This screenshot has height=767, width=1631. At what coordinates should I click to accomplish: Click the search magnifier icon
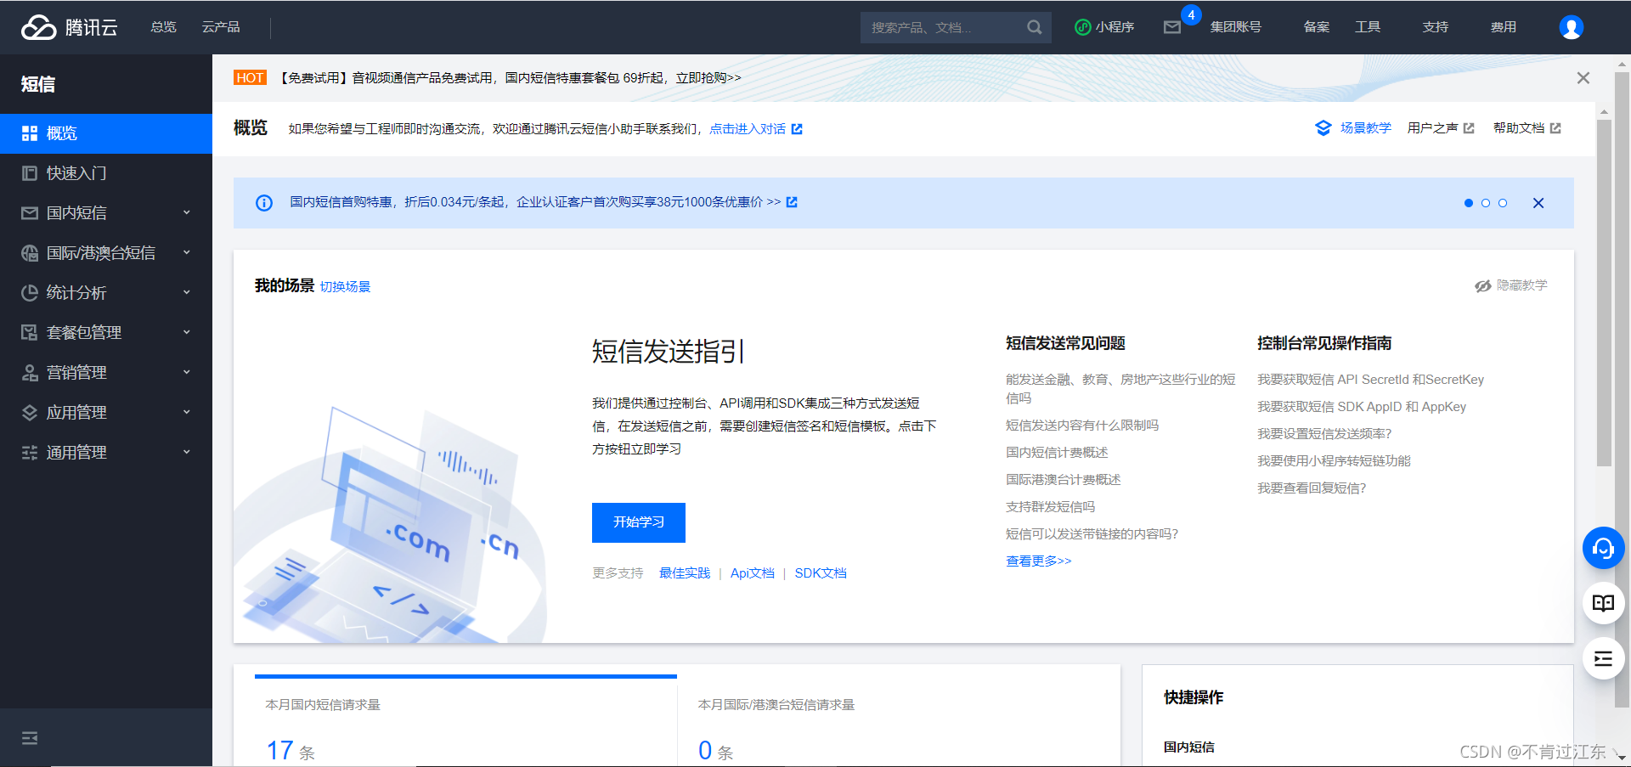point(1034,27)
